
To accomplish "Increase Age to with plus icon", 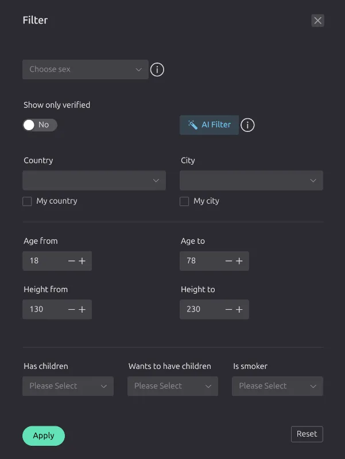I will [x=239, y=261].
